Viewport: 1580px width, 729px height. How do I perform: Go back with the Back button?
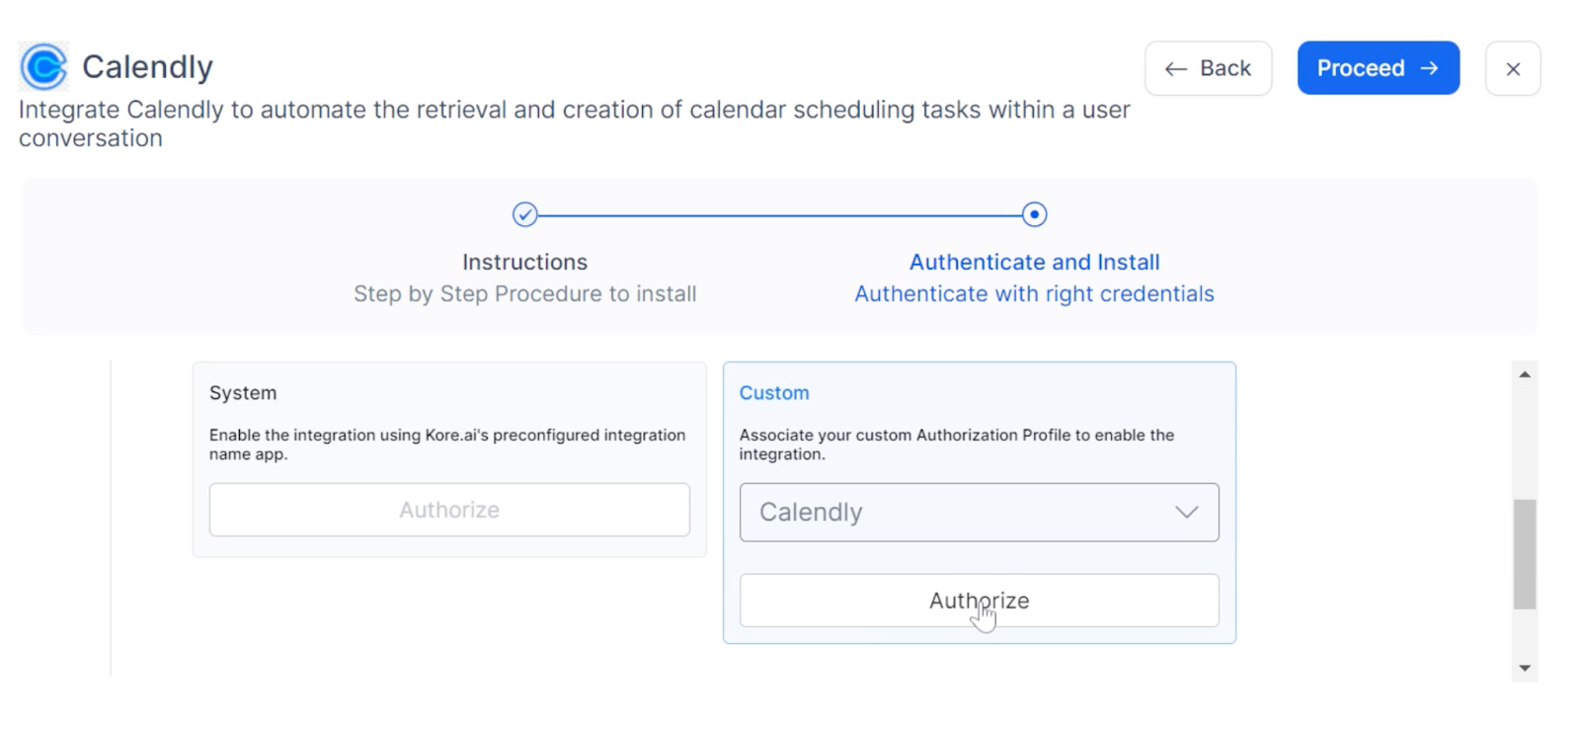coord(1208,68)
